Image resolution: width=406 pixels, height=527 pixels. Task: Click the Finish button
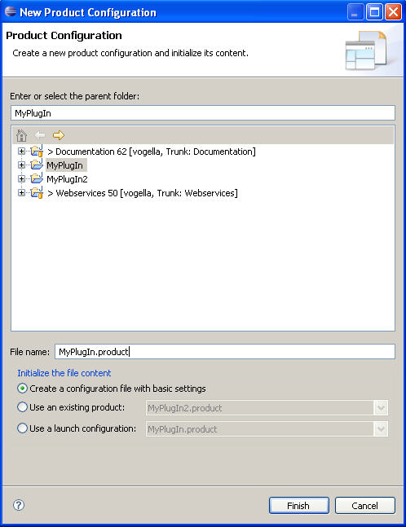298,506
